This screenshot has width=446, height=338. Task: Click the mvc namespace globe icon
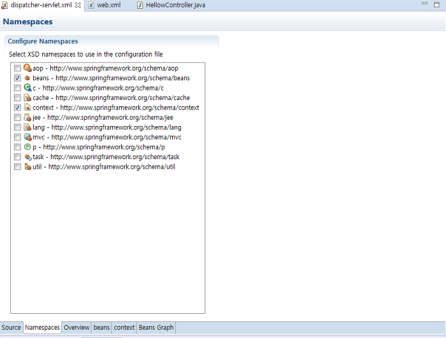[x=27, y=137]
